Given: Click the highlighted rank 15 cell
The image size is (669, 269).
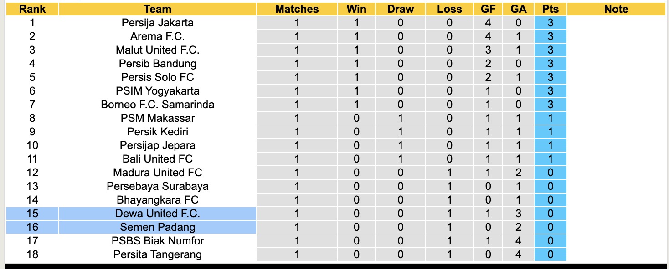Looking at the screenshot, I should click(x=32, y=214).
